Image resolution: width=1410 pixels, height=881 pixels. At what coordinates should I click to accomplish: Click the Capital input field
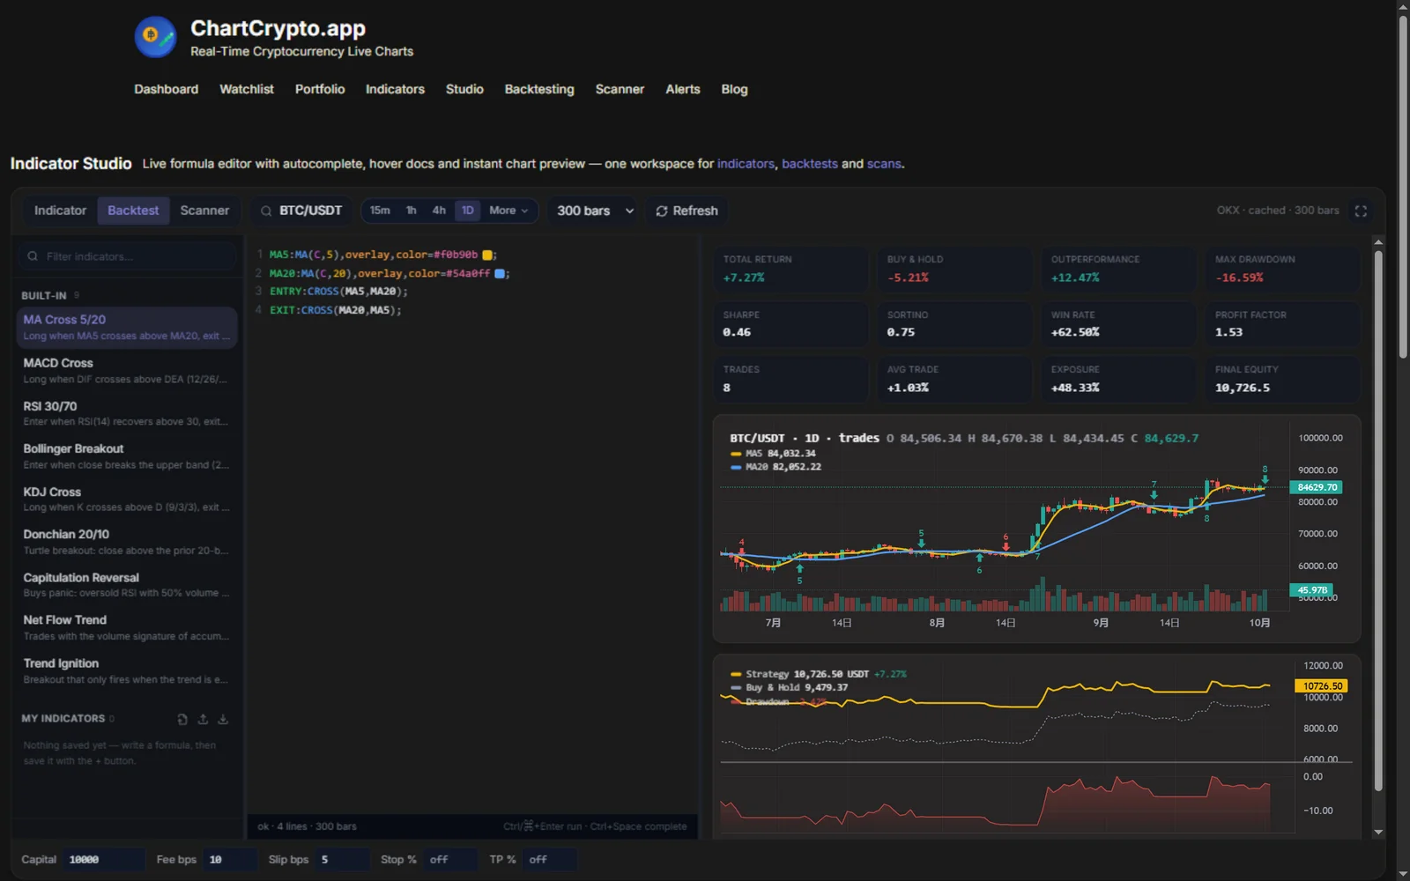[x=104, y=860]
